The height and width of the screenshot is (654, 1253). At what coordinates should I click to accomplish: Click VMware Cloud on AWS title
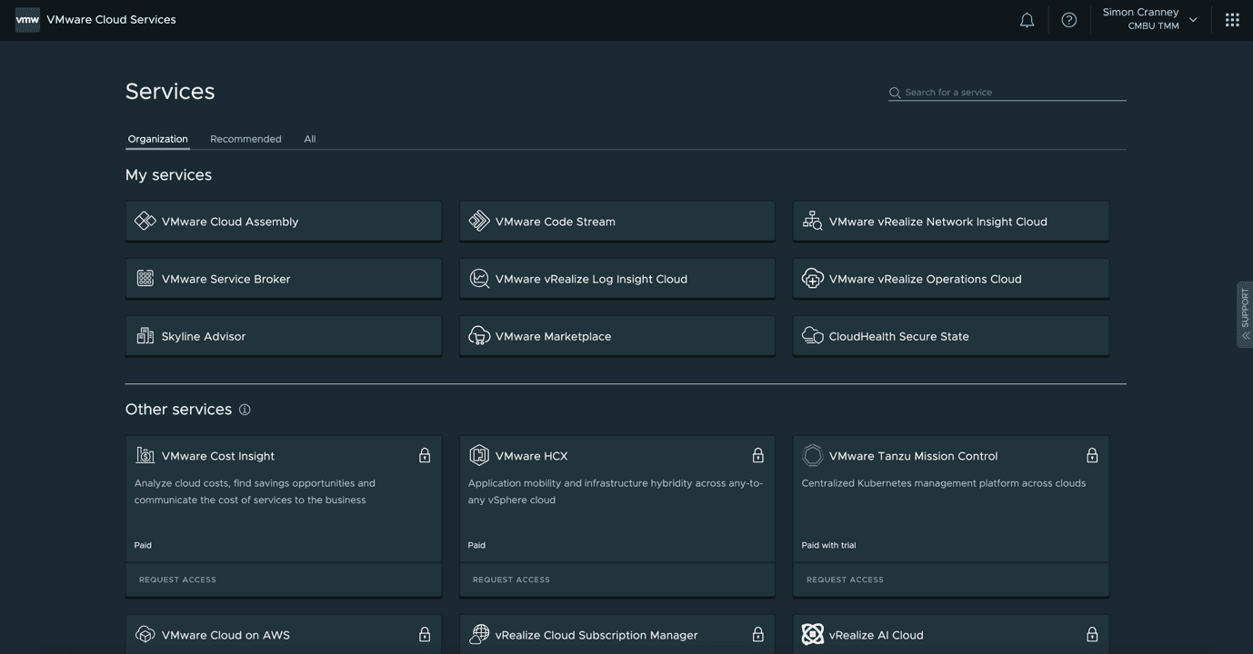pyautogui.click(x=226, y=635)
